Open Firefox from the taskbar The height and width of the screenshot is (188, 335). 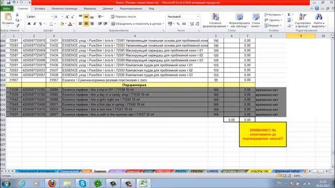click(52, 183)
